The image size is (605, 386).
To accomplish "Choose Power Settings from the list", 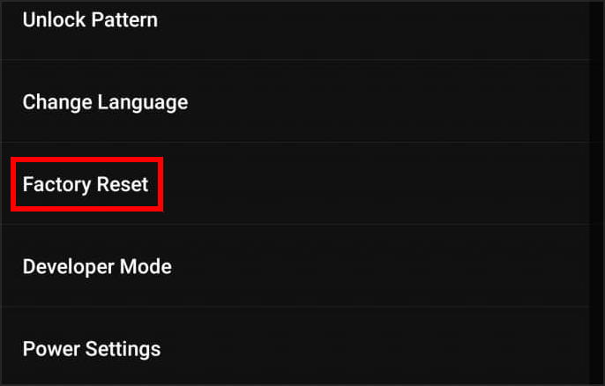I will pos(92,348).
